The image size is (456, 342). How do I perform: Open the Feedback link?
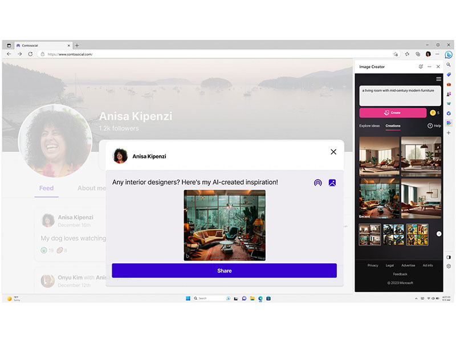pyautogui.click(x=400, y=274)
